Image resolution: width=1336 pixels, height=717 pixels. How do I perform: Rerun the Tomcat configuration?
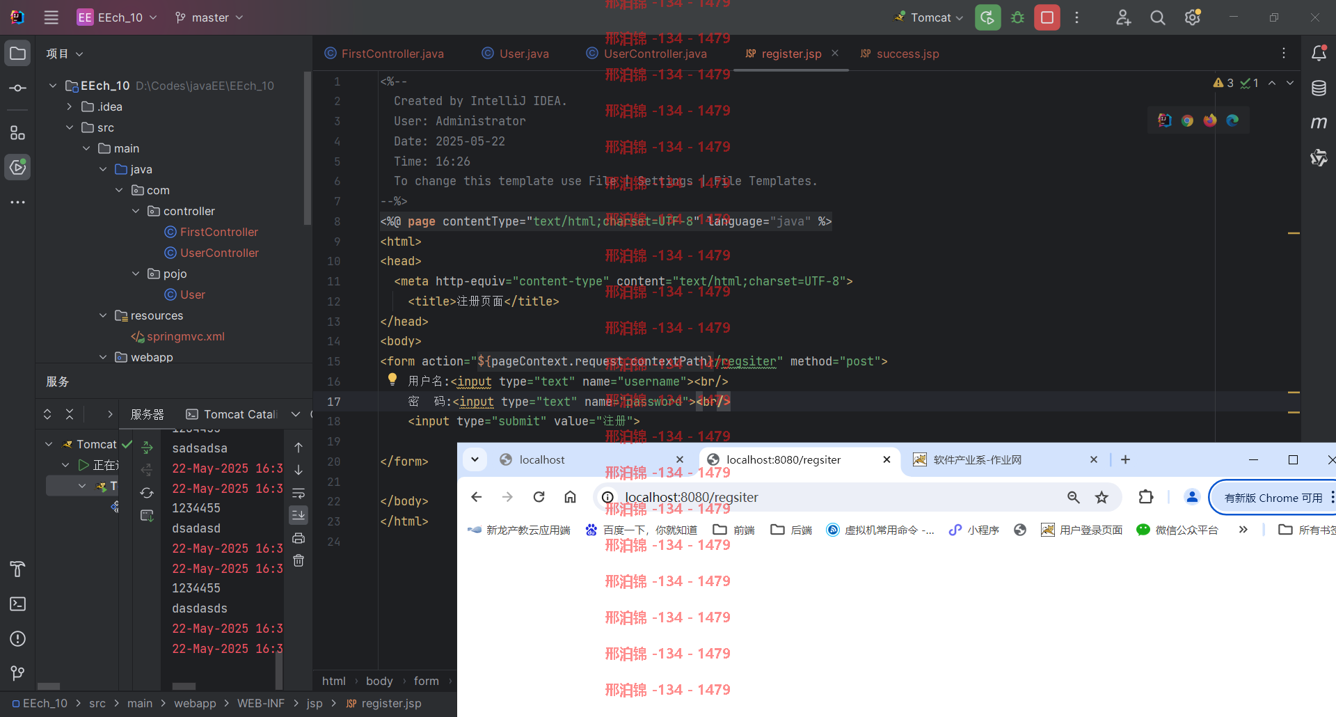coord(988,17)
